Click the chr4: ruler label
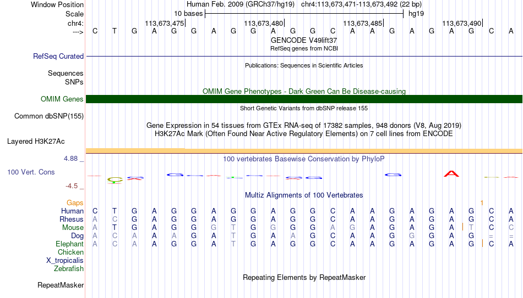Image resolution: width=523 pixels, height=298 pixels. 75,23
